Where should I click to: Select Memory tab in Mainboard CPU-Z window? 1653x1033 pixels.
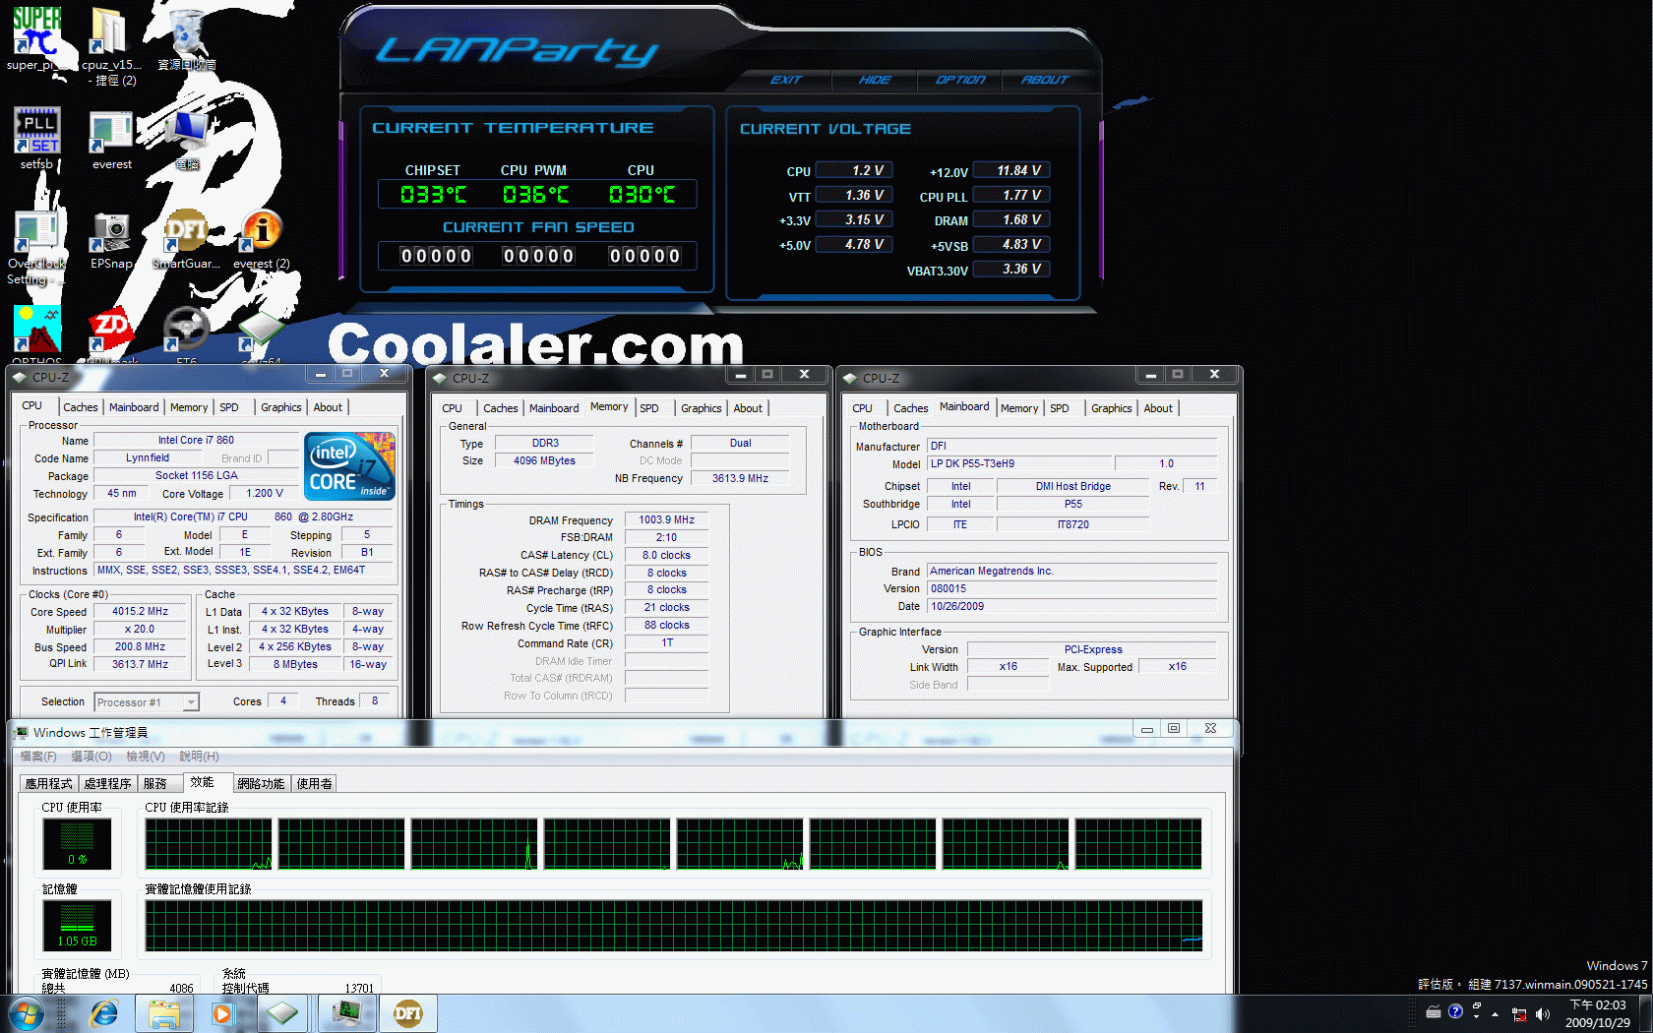(x=1019, y=408)
